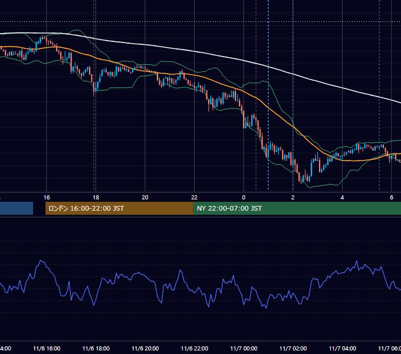Click the 11/6 18:00 date label
Image resolution: width=401 pixels, height=354 pixels.
click(96, 348)
